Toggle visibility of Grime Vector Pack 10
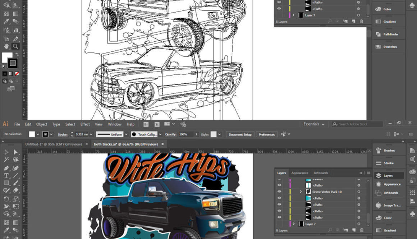Image resolution: width=417 pixels, height=239 pixels. point(279,192)
